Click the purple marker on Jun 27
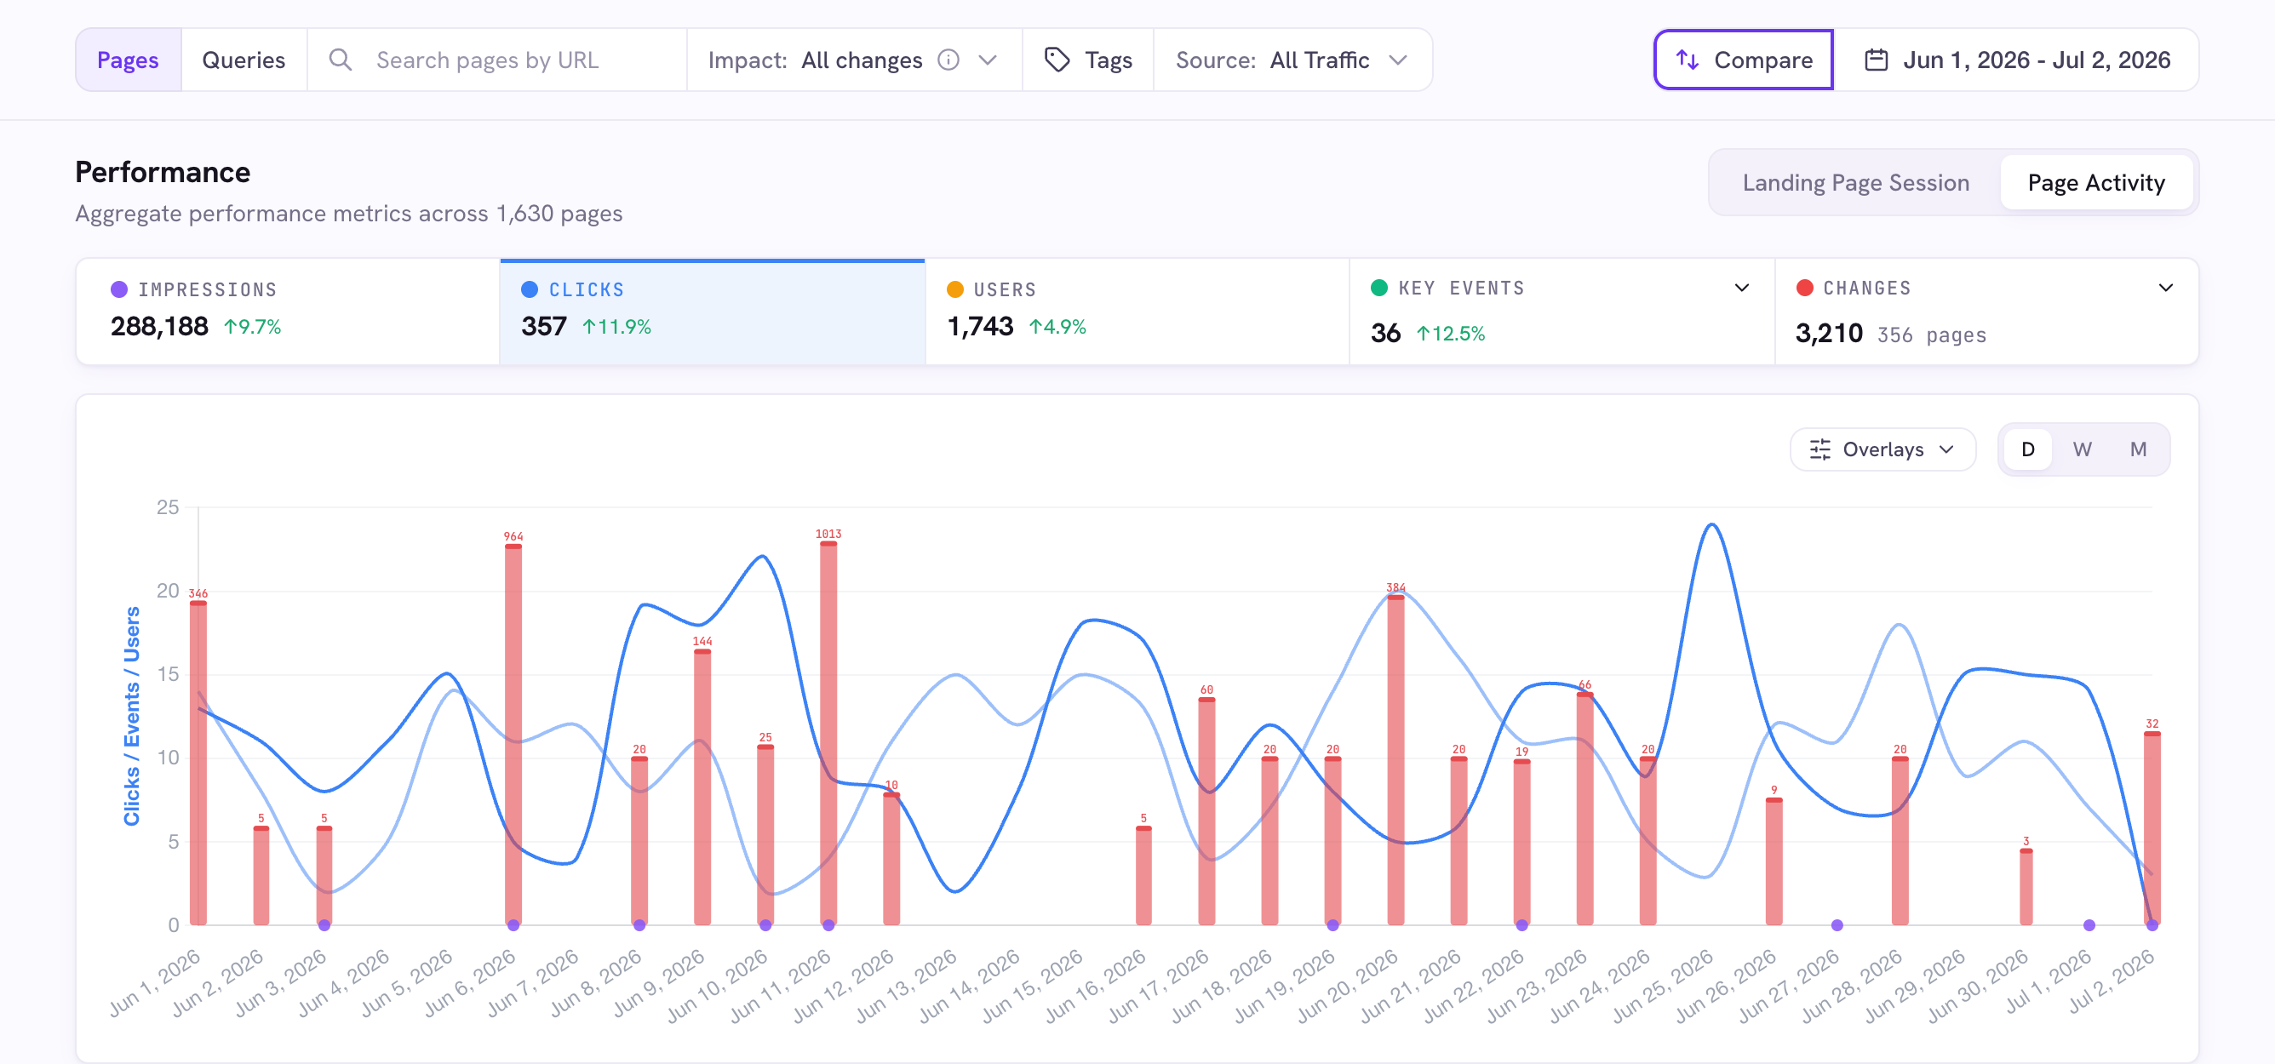Image resolution: width=2275 pixels, height=1064 pixels. (x=1837, y=925)
